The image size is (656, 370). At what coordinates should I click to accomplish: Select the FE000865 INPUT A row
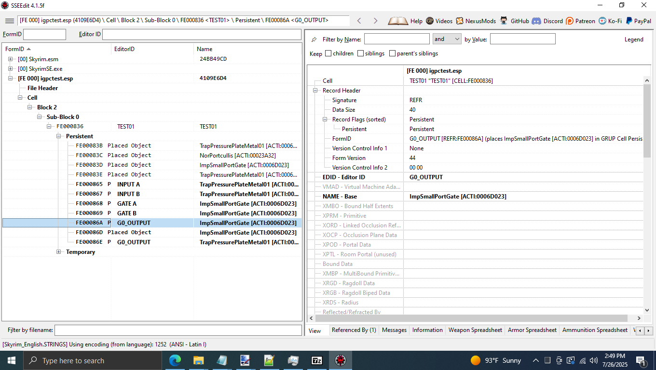click(152, 185)
